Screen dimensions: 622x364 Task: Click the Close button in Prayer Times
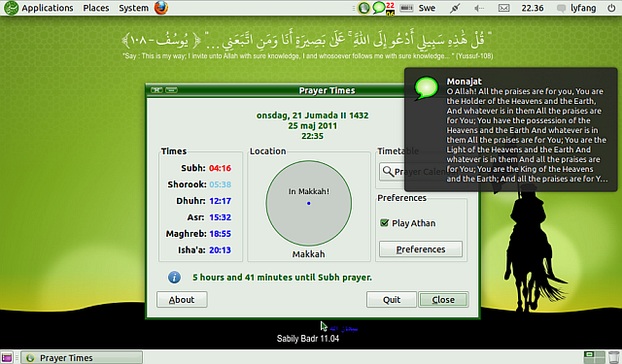coord(443,299)
